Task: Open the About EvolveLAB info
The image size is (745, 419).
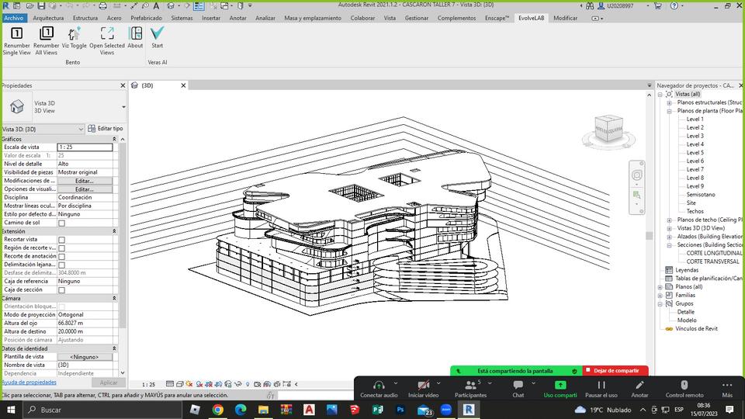Action: pyautogui.click(x=135, y=38)
